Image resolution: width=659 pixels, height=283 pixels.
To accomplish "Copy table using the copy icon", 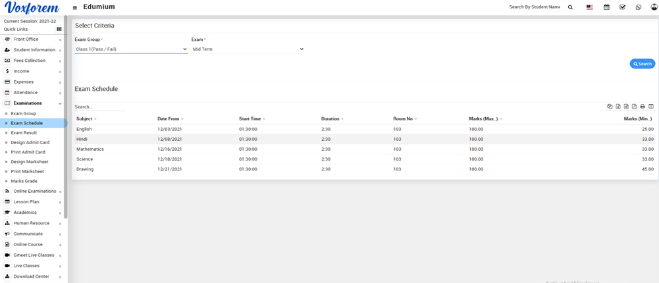I will 610,107.
